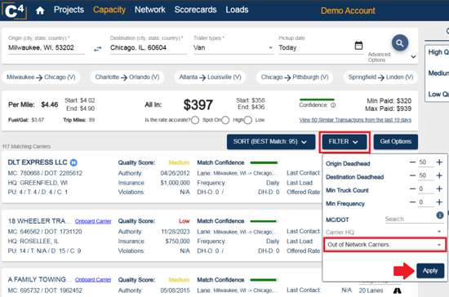Screen dimensions: 449x297
Task: Swap origin and destination arrows
Action: click(x=98, y=49)
